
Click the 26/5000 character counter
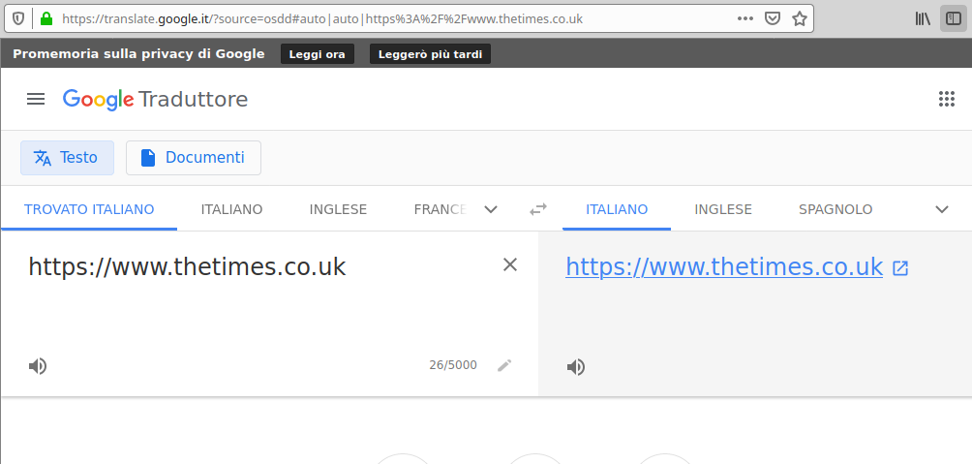click(x=453, y=365)
